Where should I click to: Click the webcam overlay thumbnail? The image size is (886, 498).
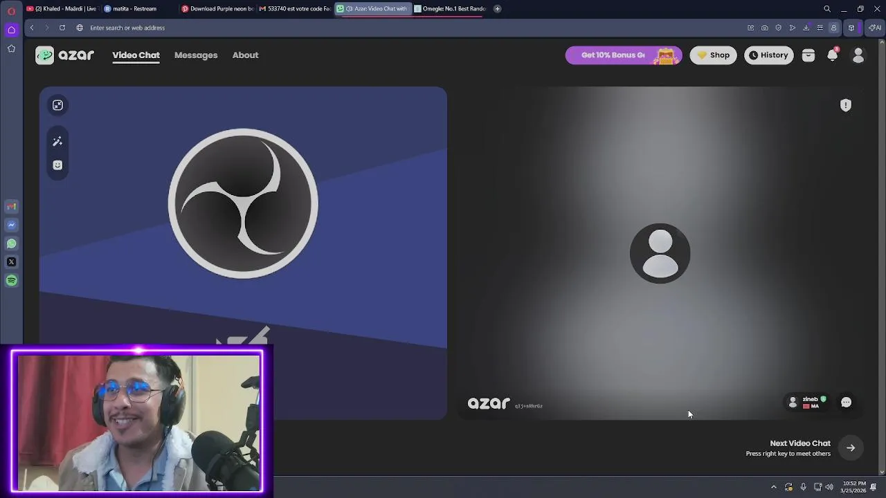137,421
